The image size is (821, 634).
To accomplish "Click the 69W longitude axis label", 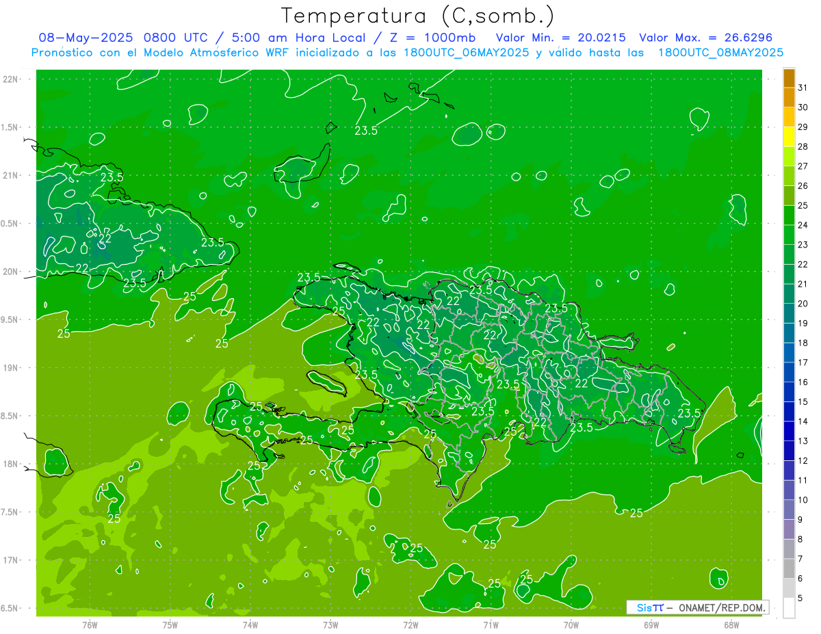I will 651,624.
